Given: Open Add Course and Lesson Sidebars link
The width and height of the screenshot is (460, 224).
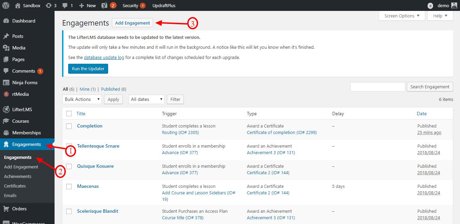Looking at the screenshot, I should point(198,196).
